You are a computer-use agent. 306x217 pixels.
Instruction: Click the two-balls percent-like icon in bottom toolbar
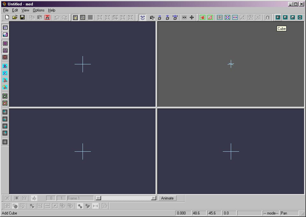pos(32,206)
